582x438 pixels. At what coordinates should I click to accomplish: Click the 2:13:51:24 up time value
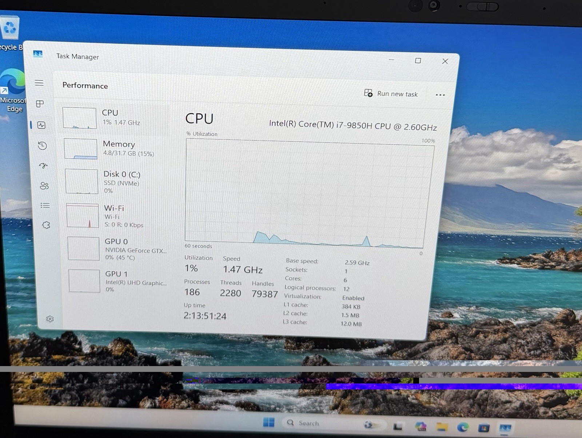[x=205, y=316]
